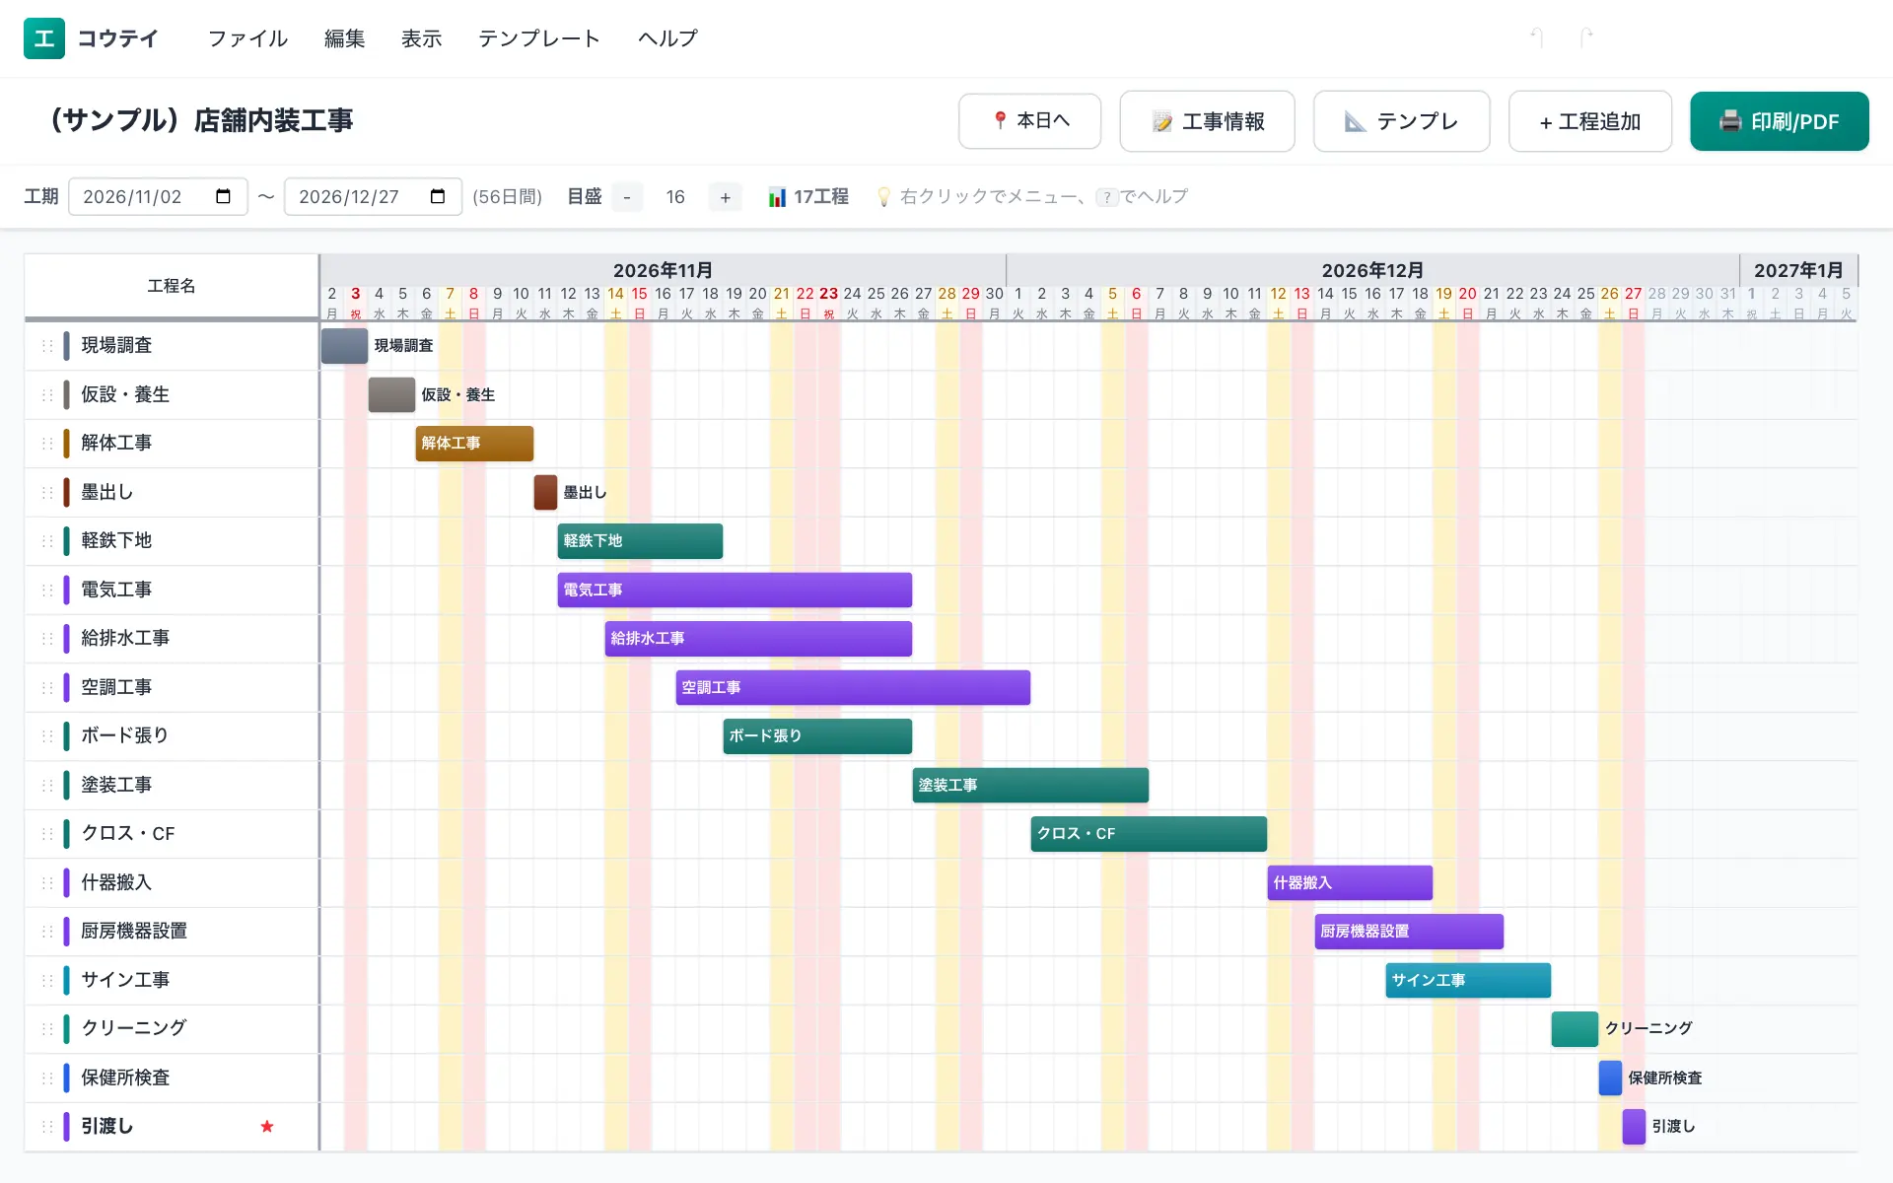The image size is (1893, 1183).
Task: Open the 表示 menu
Action: pyautogui.click(x=421, y=38)
